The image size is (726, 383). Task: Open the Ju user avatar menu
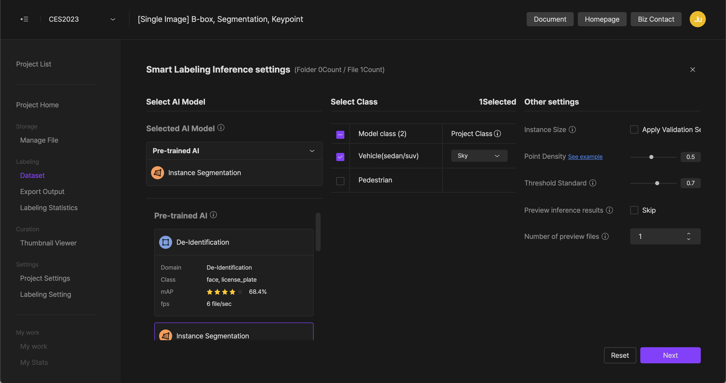(x=697, y=19)
